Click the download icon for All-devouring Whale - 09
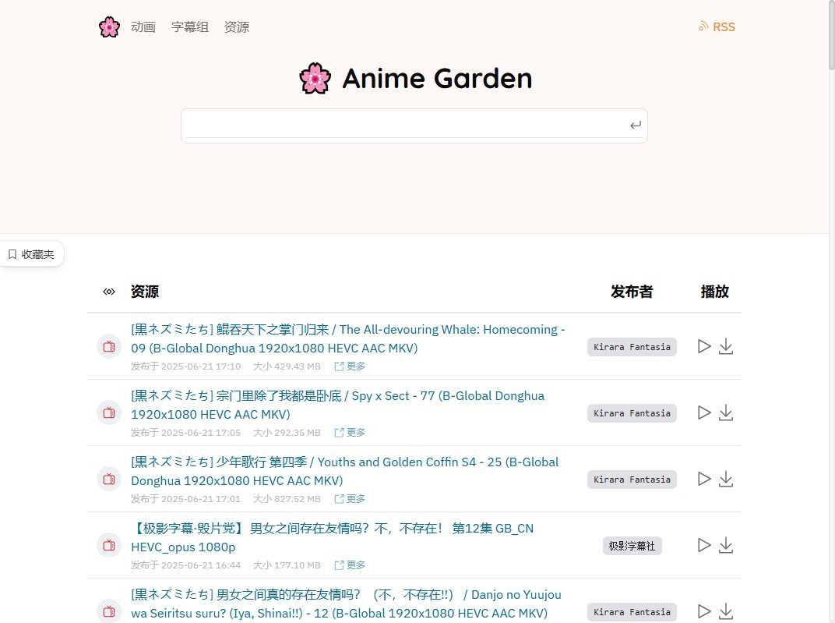The height and width of the screenshot is (623, 835). tap(725, 346)
